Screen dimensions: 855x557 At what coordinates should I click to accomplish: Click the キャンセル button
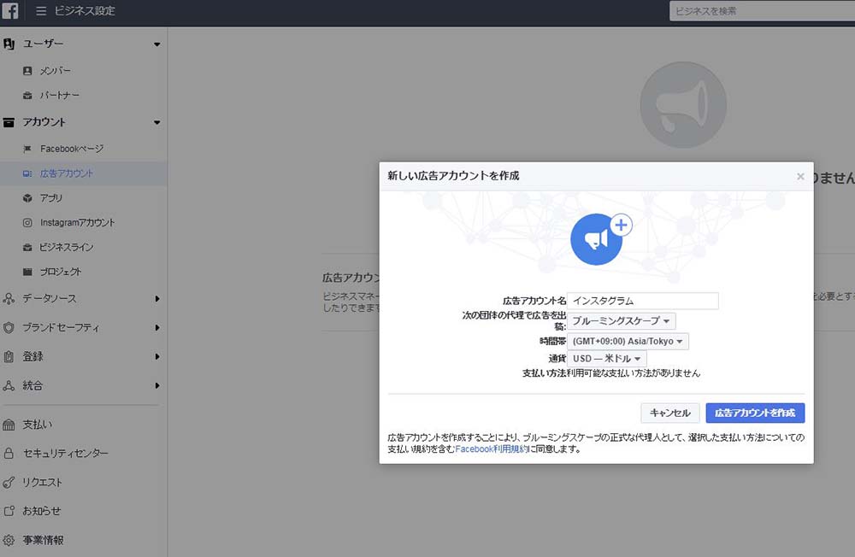click(x=670, y=413)
